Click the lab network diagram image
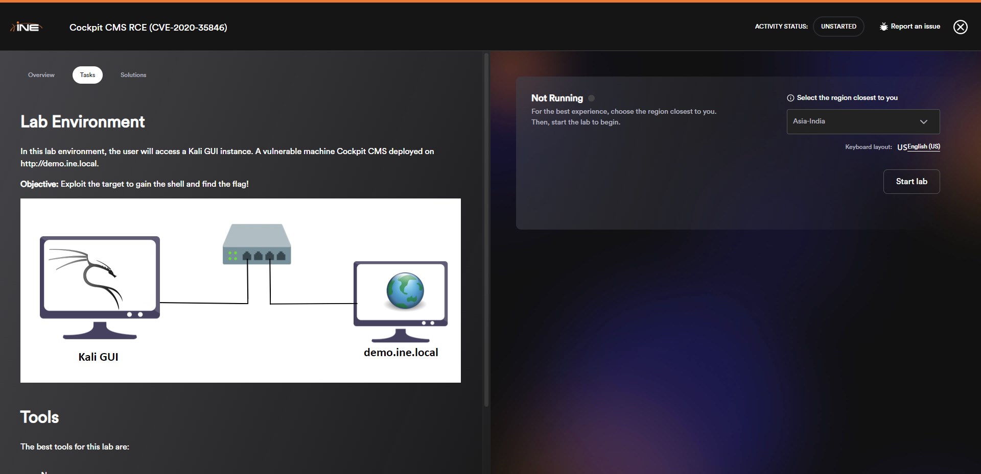The height and width of the screenshot is (474, 981). (241, 290)
